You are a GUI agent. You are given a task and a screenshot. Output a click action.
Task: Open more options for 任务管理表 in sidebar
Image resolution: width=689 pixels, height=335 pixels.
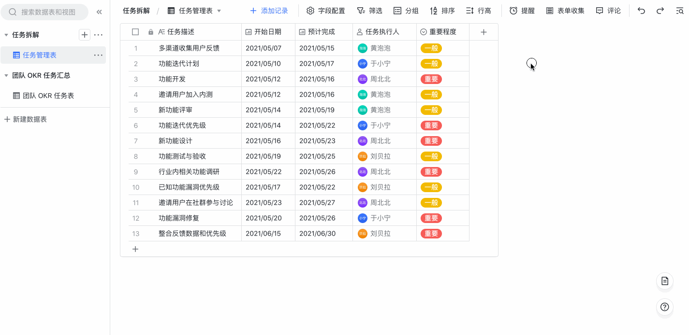point(98,55)
